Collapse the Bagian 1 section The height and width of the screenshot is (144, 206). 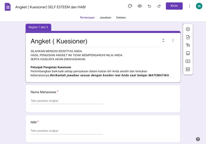(x=163, y=40)
